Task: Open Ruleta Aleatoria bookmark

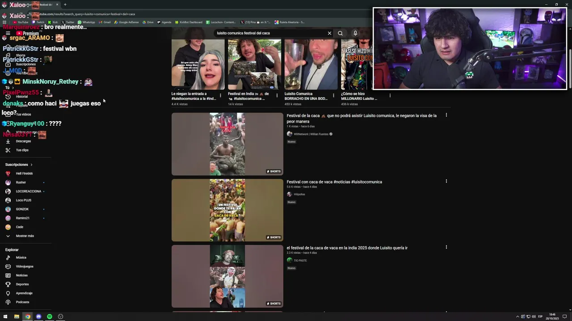Action: pos(290,22)
